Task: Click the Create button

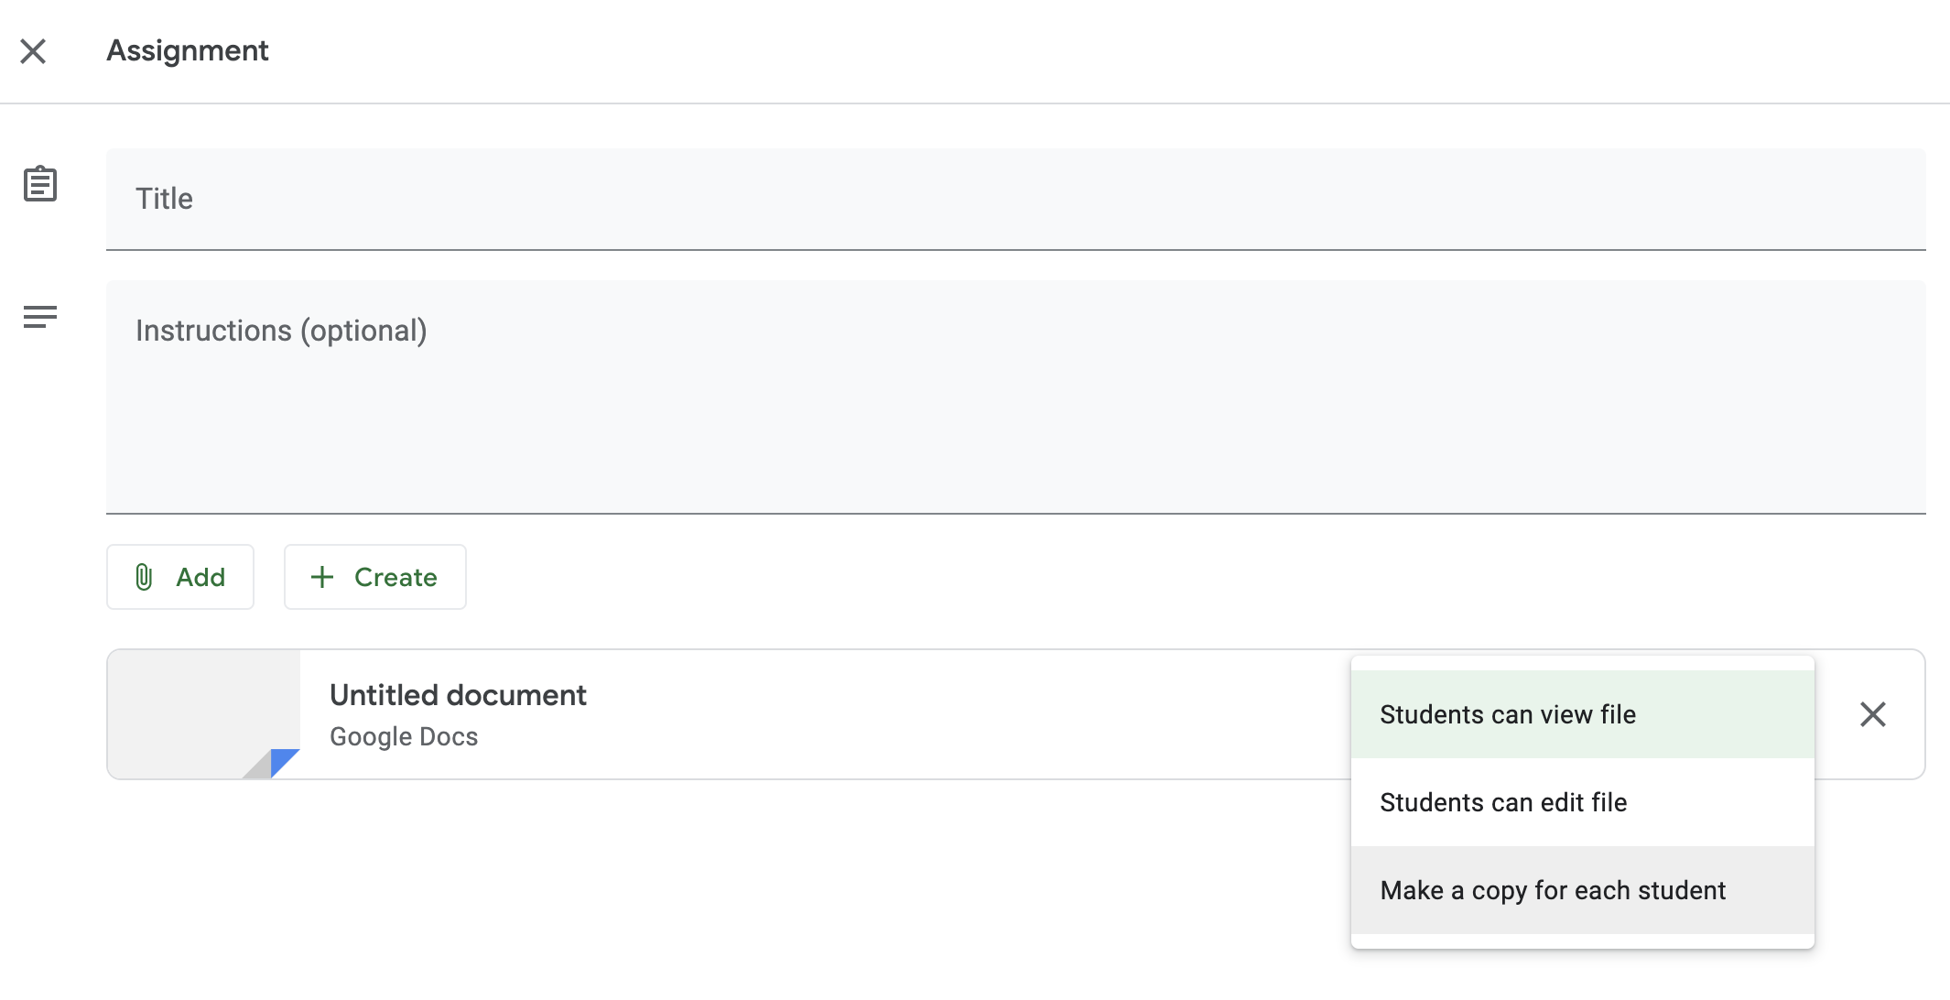Action: pos(374,577)
